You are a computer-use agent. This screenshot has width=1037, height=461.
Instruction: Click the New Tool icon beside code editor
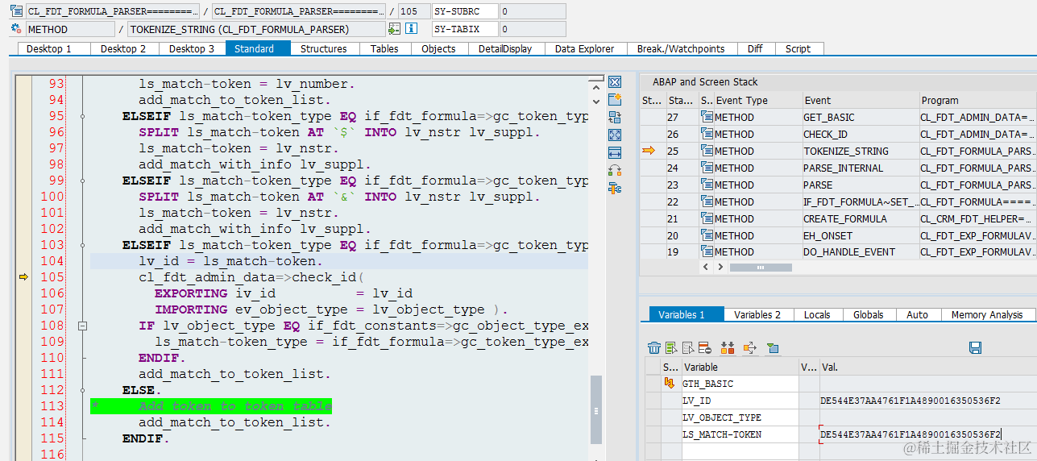point(615,100)
